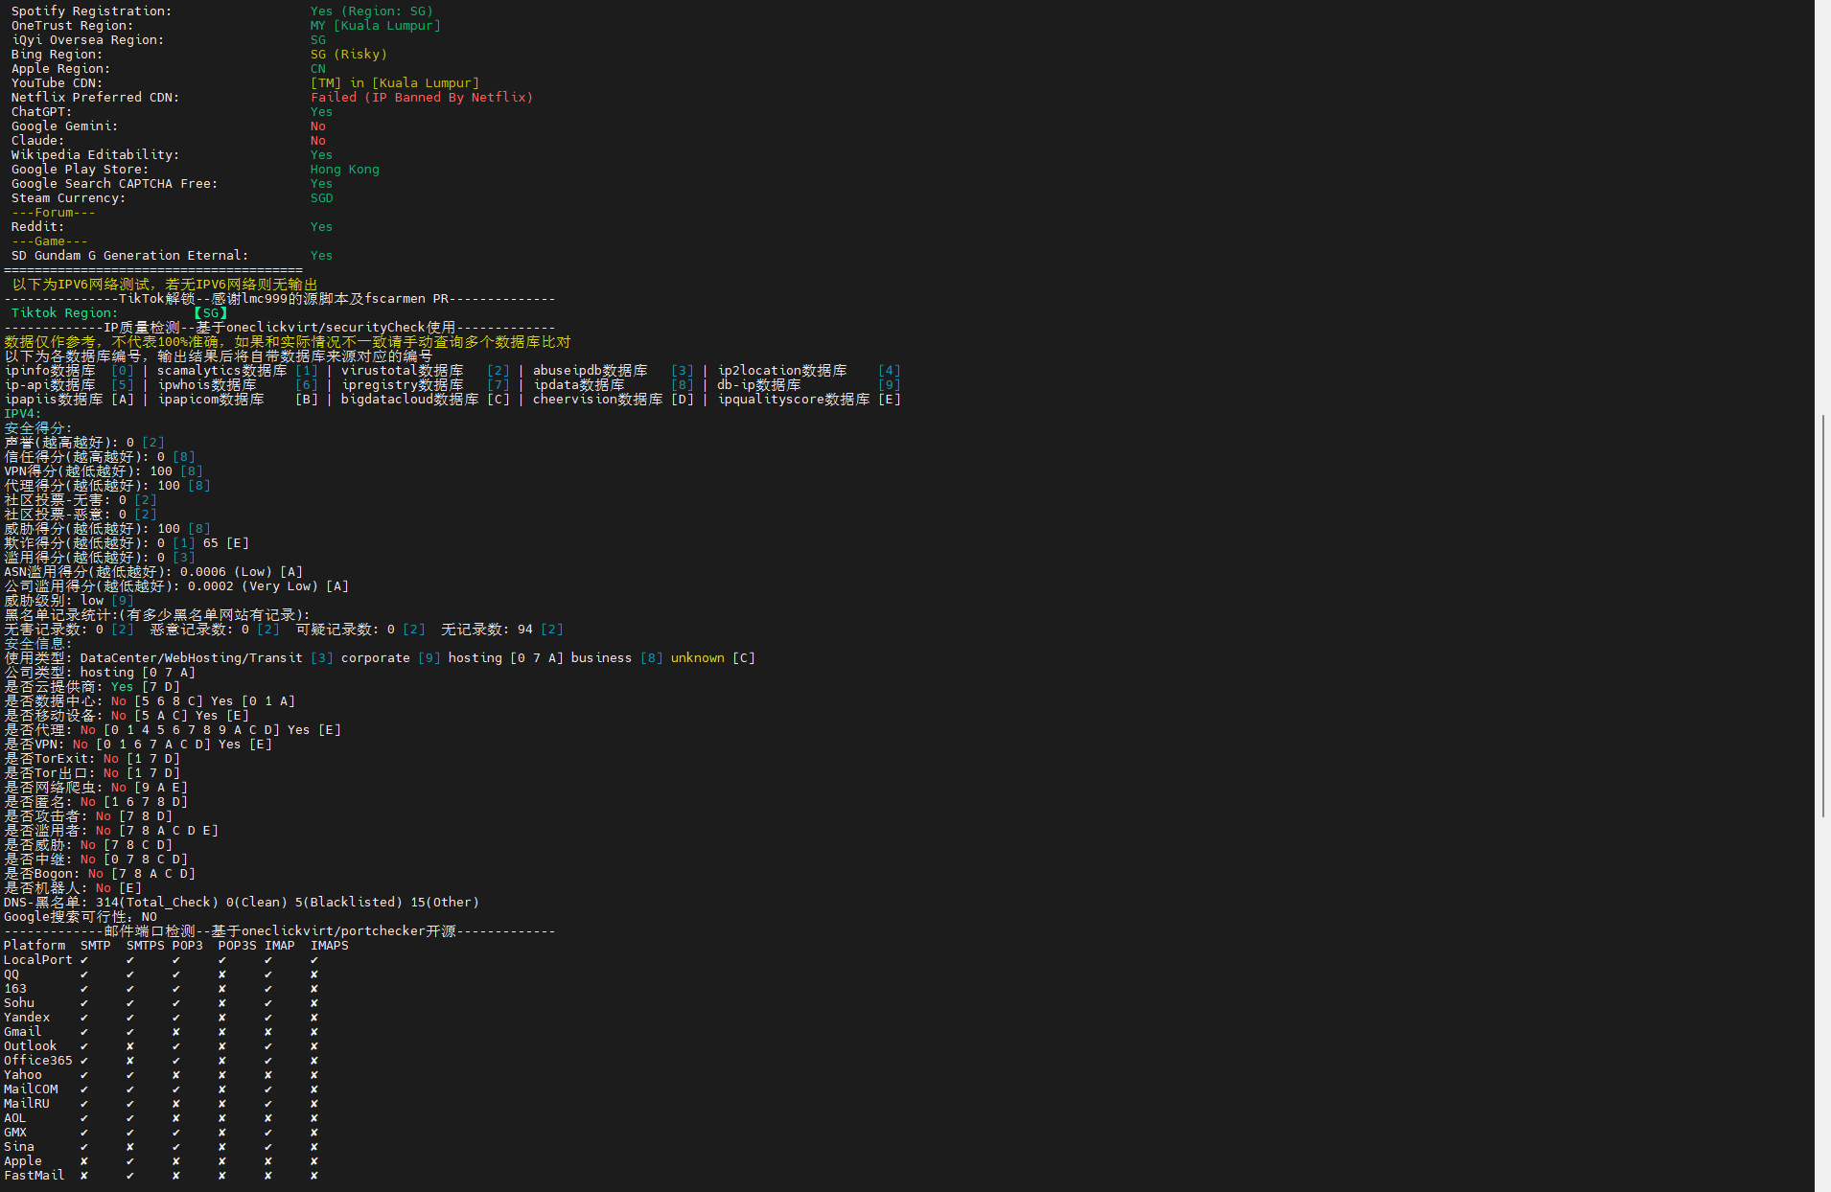Viewport: 1831px width, 1192px height.
Task: Click the 'Platform' column header
Action: pyautogui.click(x=35, y=946)
